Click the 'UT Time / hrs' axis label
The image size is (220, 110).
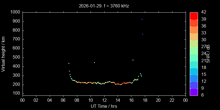(x=104, y=106)
